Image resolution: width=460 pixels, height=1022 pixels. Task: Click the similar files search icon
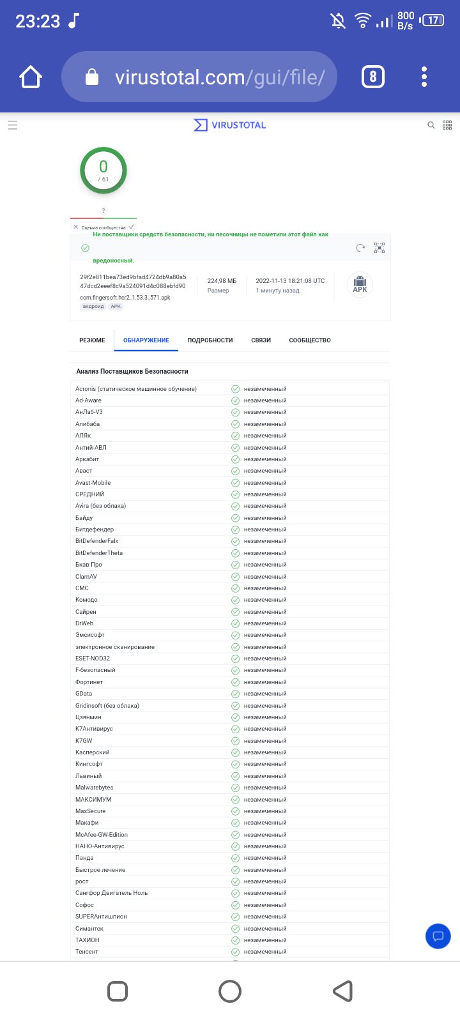tap(379, 248)
